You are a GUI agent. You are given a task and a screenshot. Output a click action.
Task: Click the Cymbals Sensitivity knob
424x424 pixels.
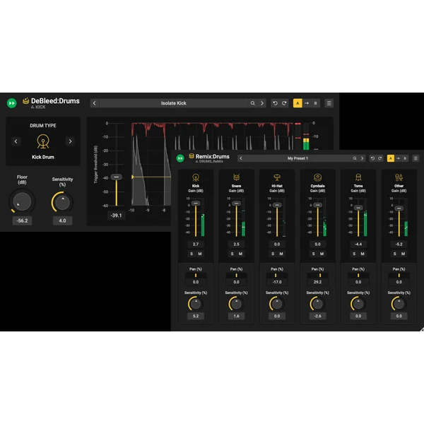pos(317,304)
